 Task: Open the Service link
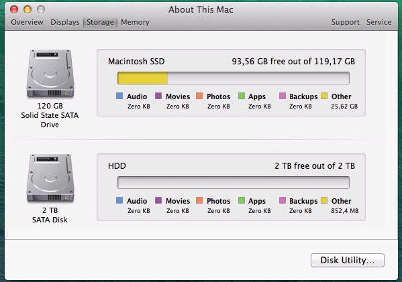point(379,22)
